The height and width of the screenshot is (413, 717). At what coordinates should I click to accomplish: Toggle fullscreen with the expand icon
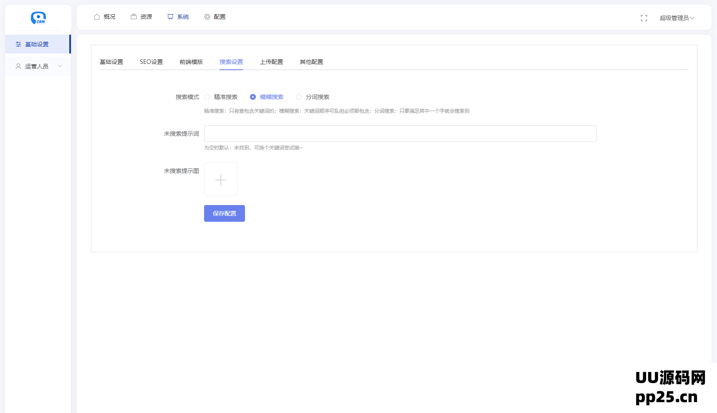pyautogui.click(x=644, y=18)
